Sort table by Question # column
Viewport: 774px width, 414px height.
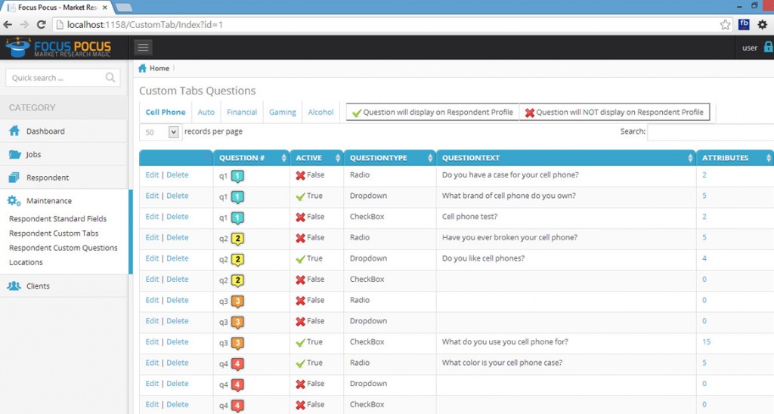click(249, 158)
